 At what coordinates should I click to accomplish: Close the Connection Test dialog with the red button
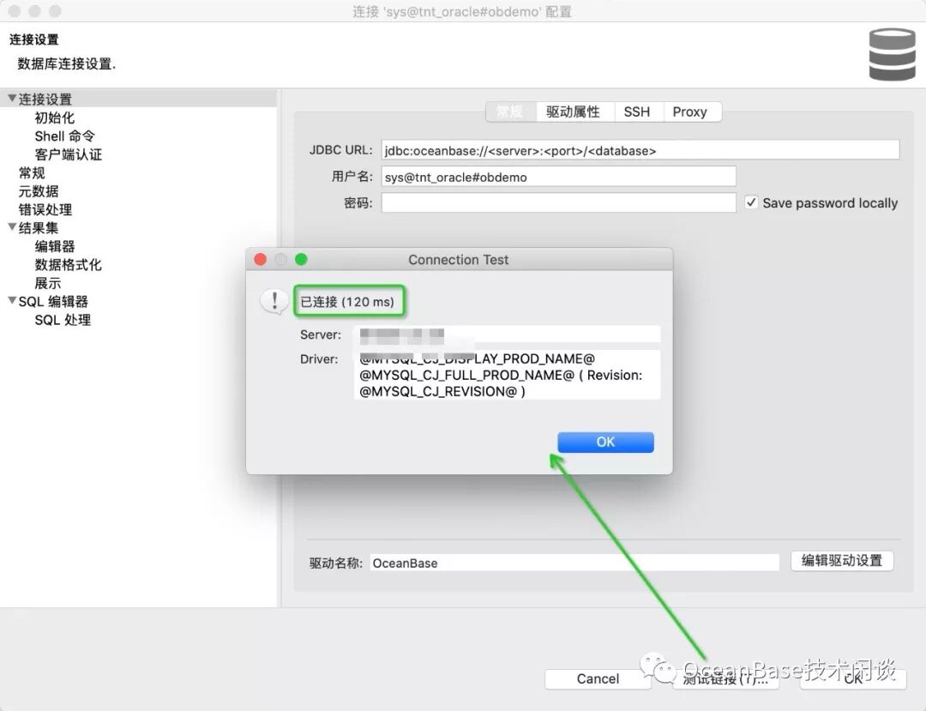point(261,259)
